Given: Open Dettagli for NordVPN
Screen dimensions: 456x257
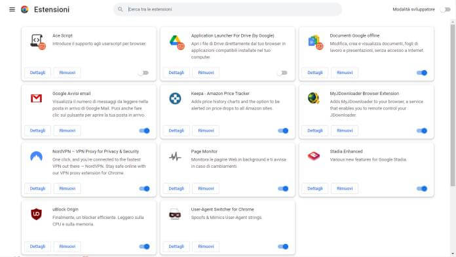Looking at the screenshot, I should [37, 188].
